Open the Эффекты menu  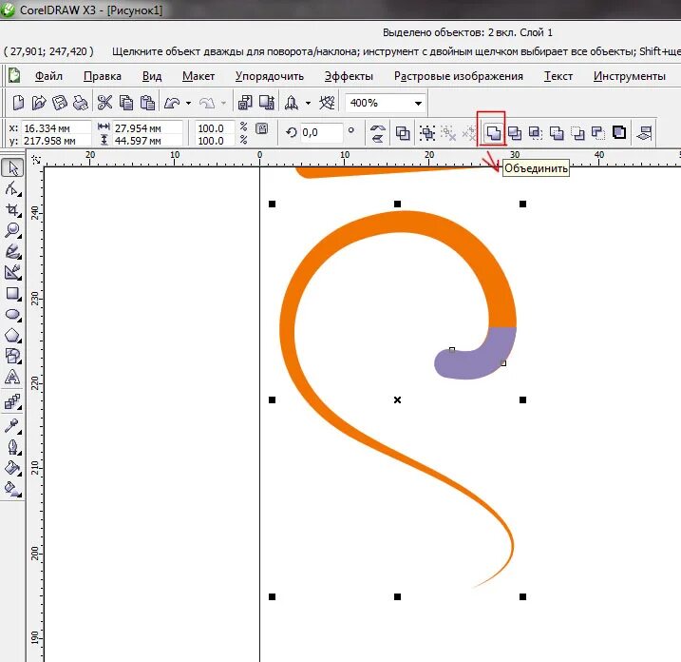click(x=349, y=76)
